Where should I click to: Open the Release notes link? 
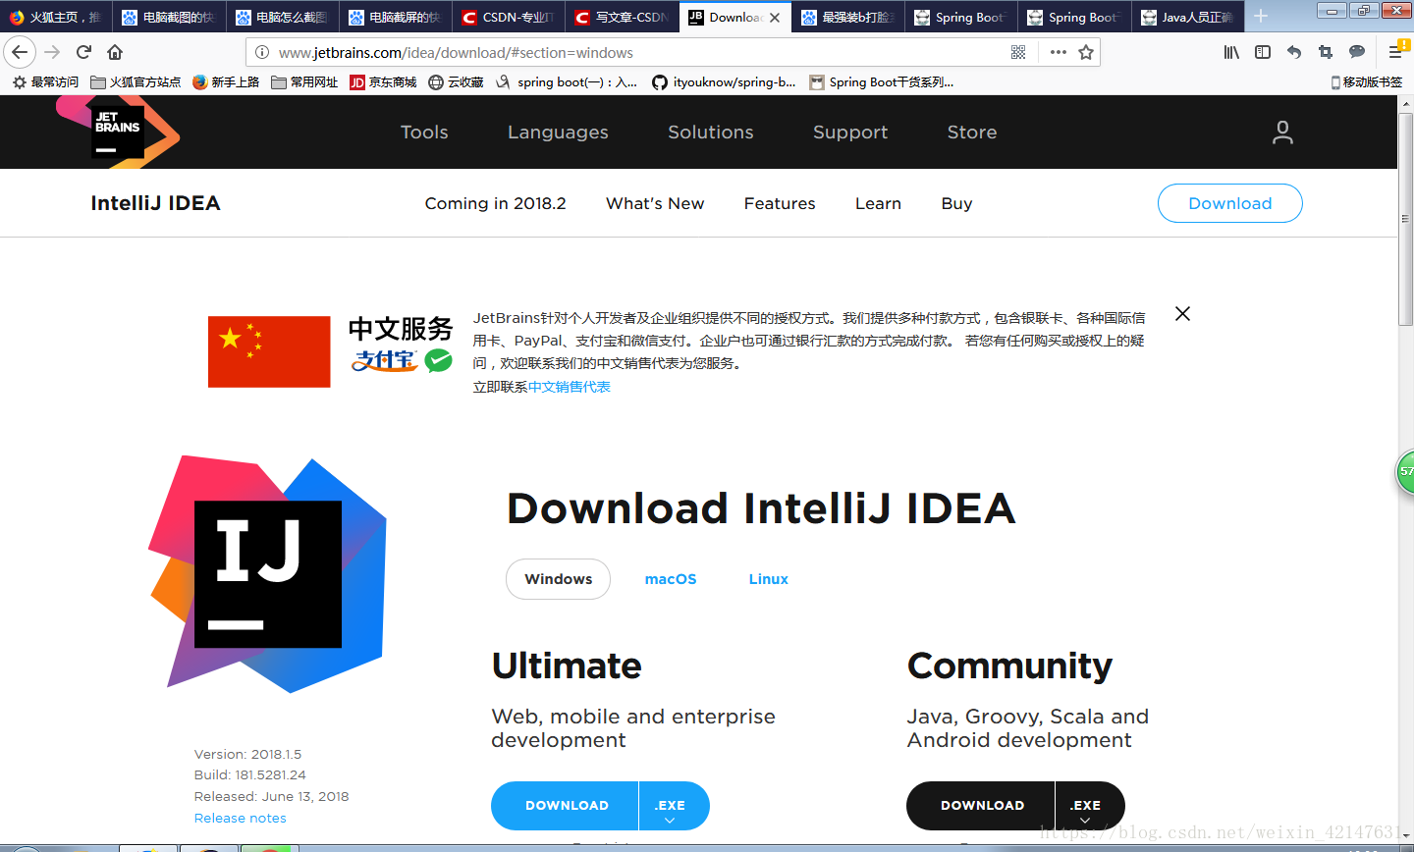tap(241, 818)
